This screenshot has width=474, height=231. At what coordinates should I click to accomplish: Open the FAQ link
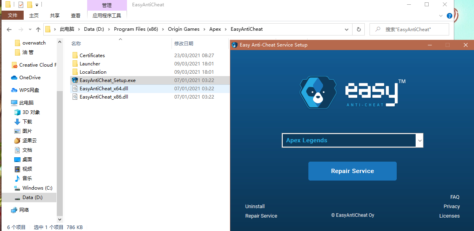(455, 197)
